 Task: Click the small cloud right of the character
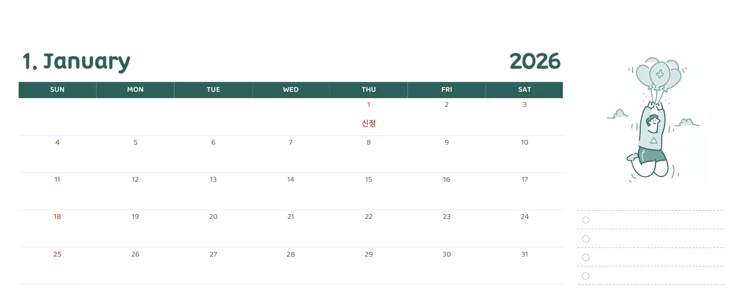coord(687,122)
